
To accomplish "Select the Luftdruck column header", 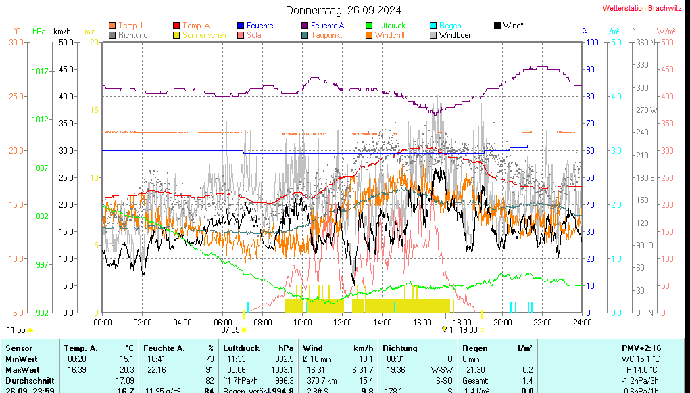I will (x=241, y=348).
